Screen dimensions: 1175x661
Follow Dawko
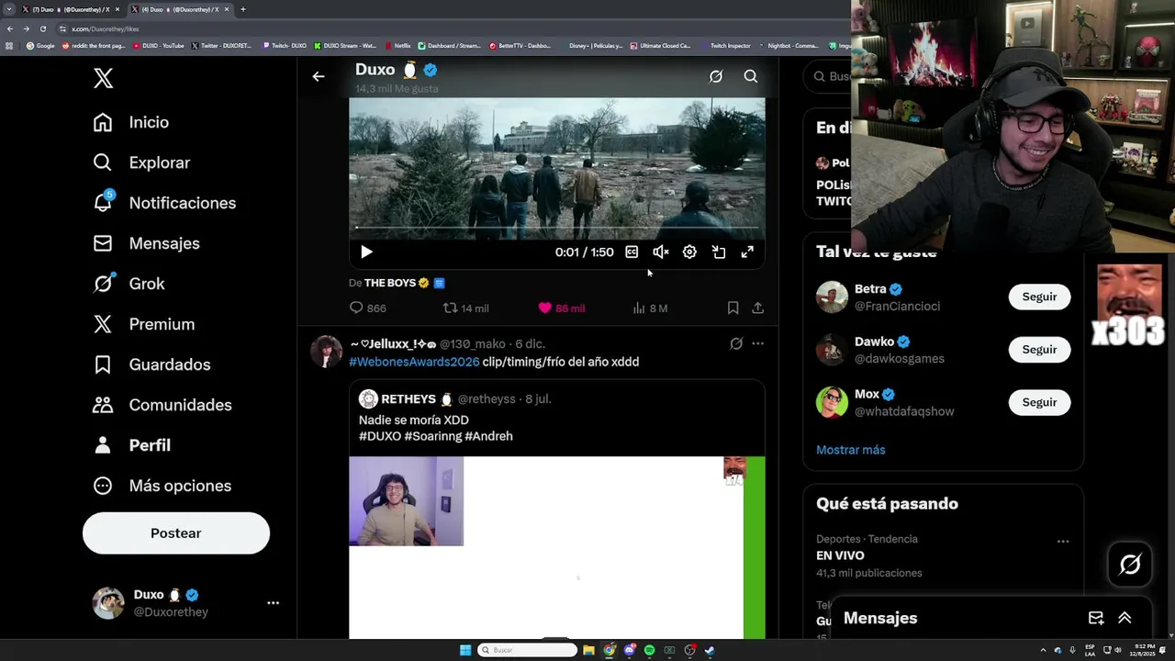(1039, 350)
